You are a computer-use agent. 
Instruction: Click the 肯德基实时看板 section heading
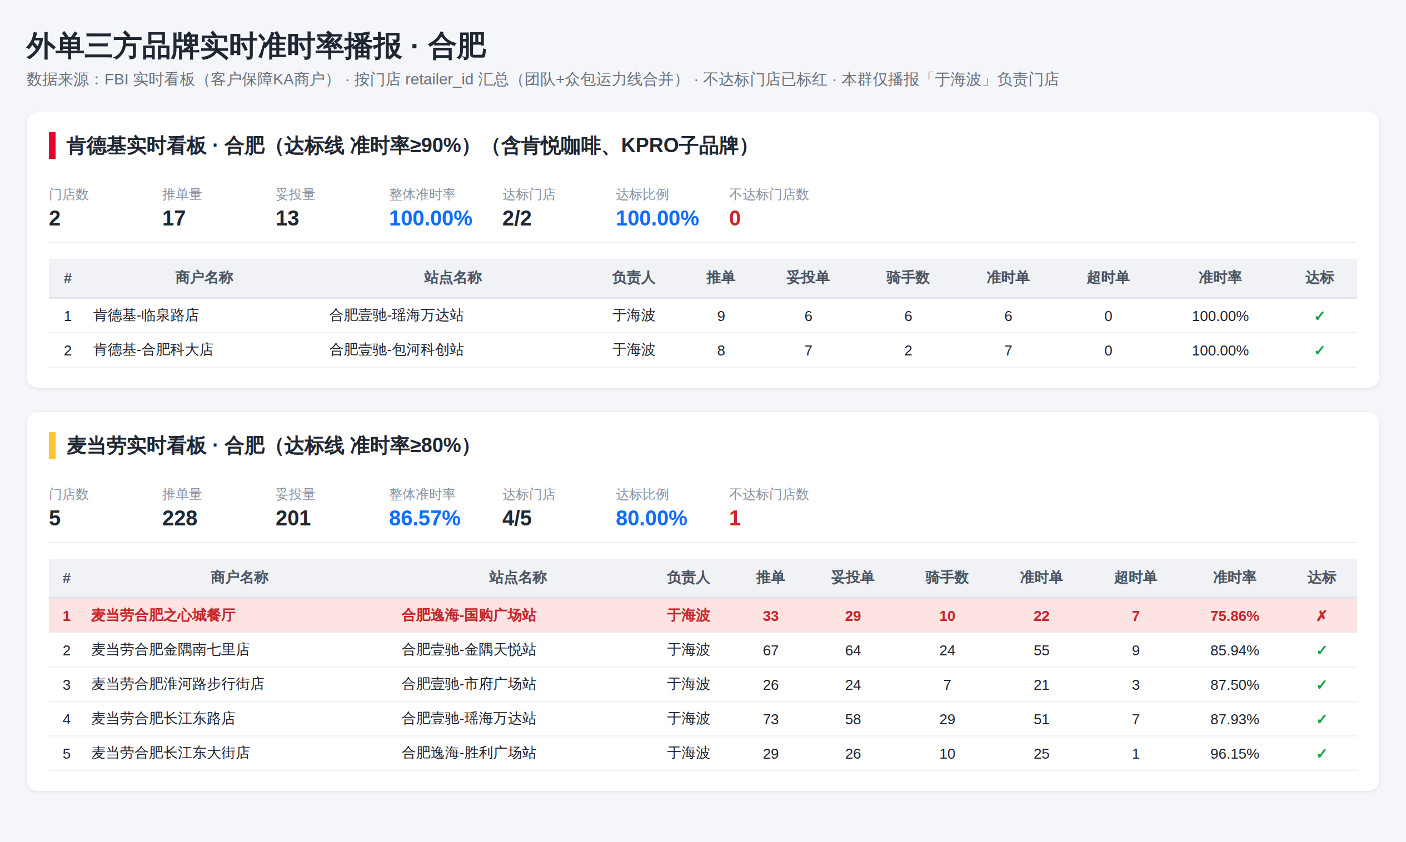[407, 146]
